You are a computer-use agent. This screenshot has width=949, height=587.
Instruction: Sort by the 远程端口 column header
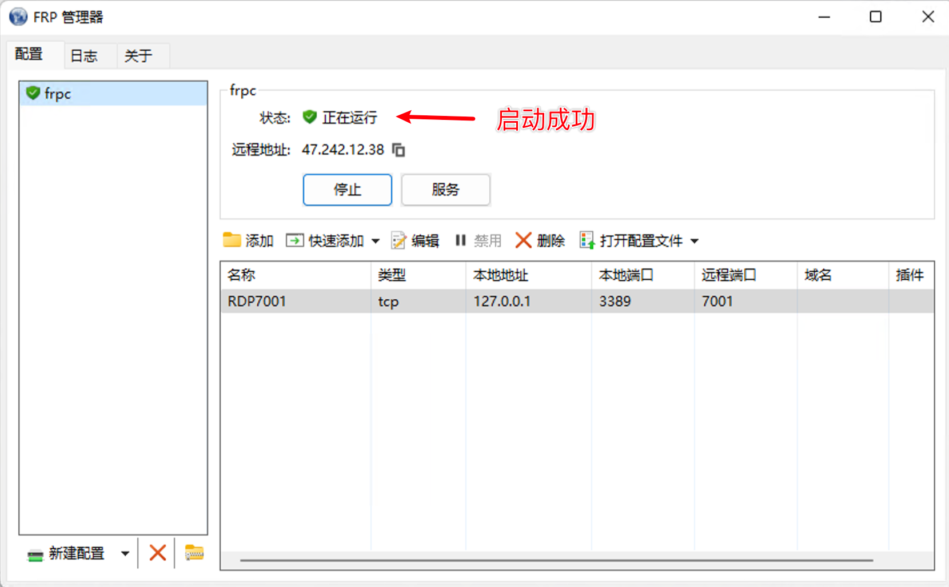point(746,275)
